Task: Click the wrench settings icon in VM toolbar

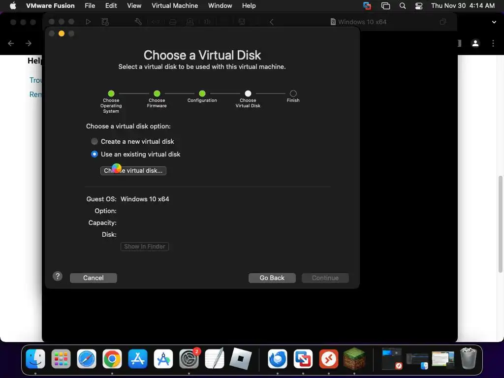Action: click(138, 22)
